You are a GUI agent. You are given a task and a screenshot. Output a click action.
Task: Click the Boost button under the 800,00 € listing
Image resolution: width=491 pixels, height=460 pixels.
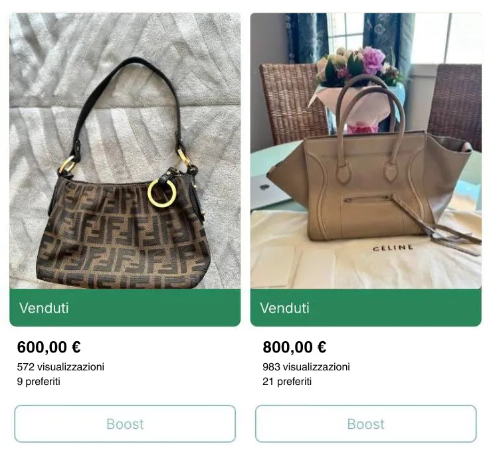point(365,423)
